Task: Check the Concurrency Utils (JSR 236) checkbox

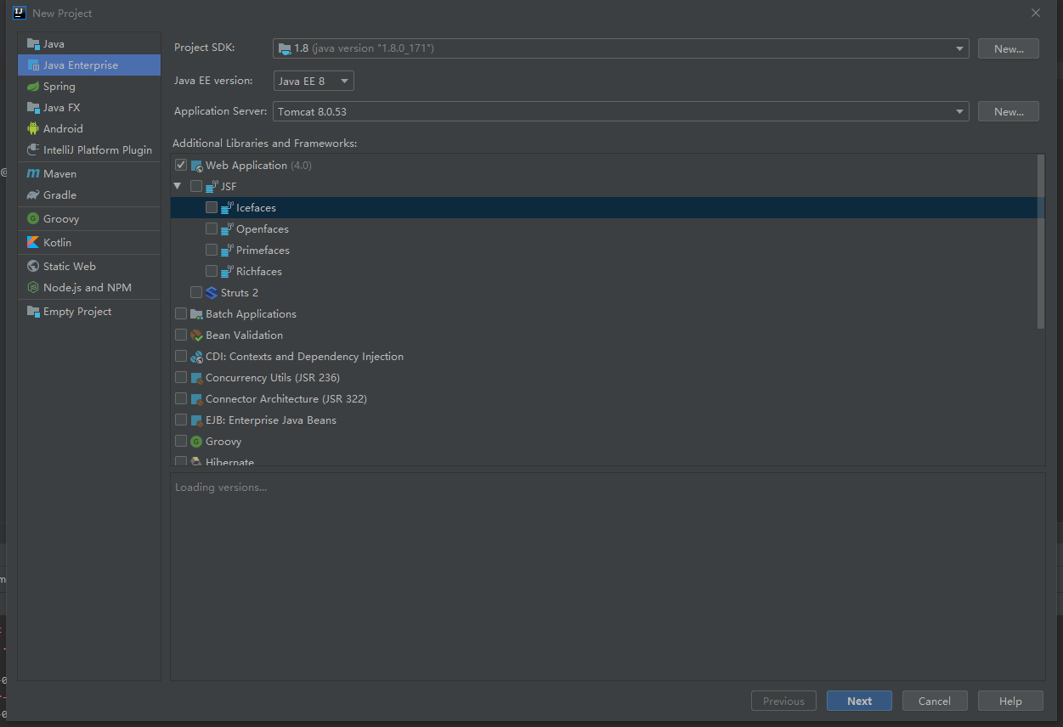Action: click(x=181, y=378)
